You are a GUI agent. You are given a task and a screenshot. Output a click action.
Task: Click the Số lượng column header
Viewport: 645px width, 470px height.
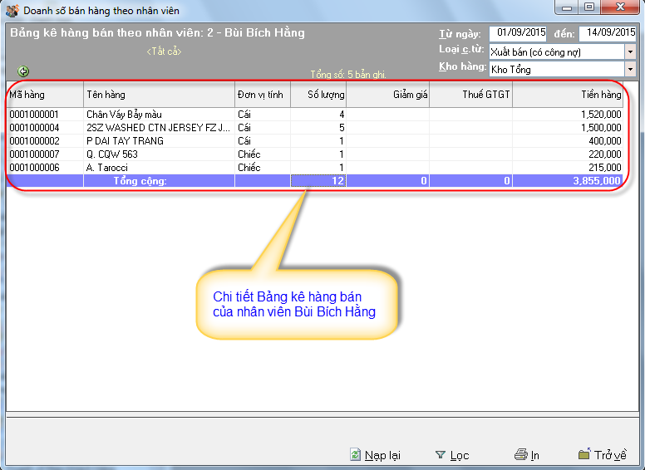[x=318, y=95]
